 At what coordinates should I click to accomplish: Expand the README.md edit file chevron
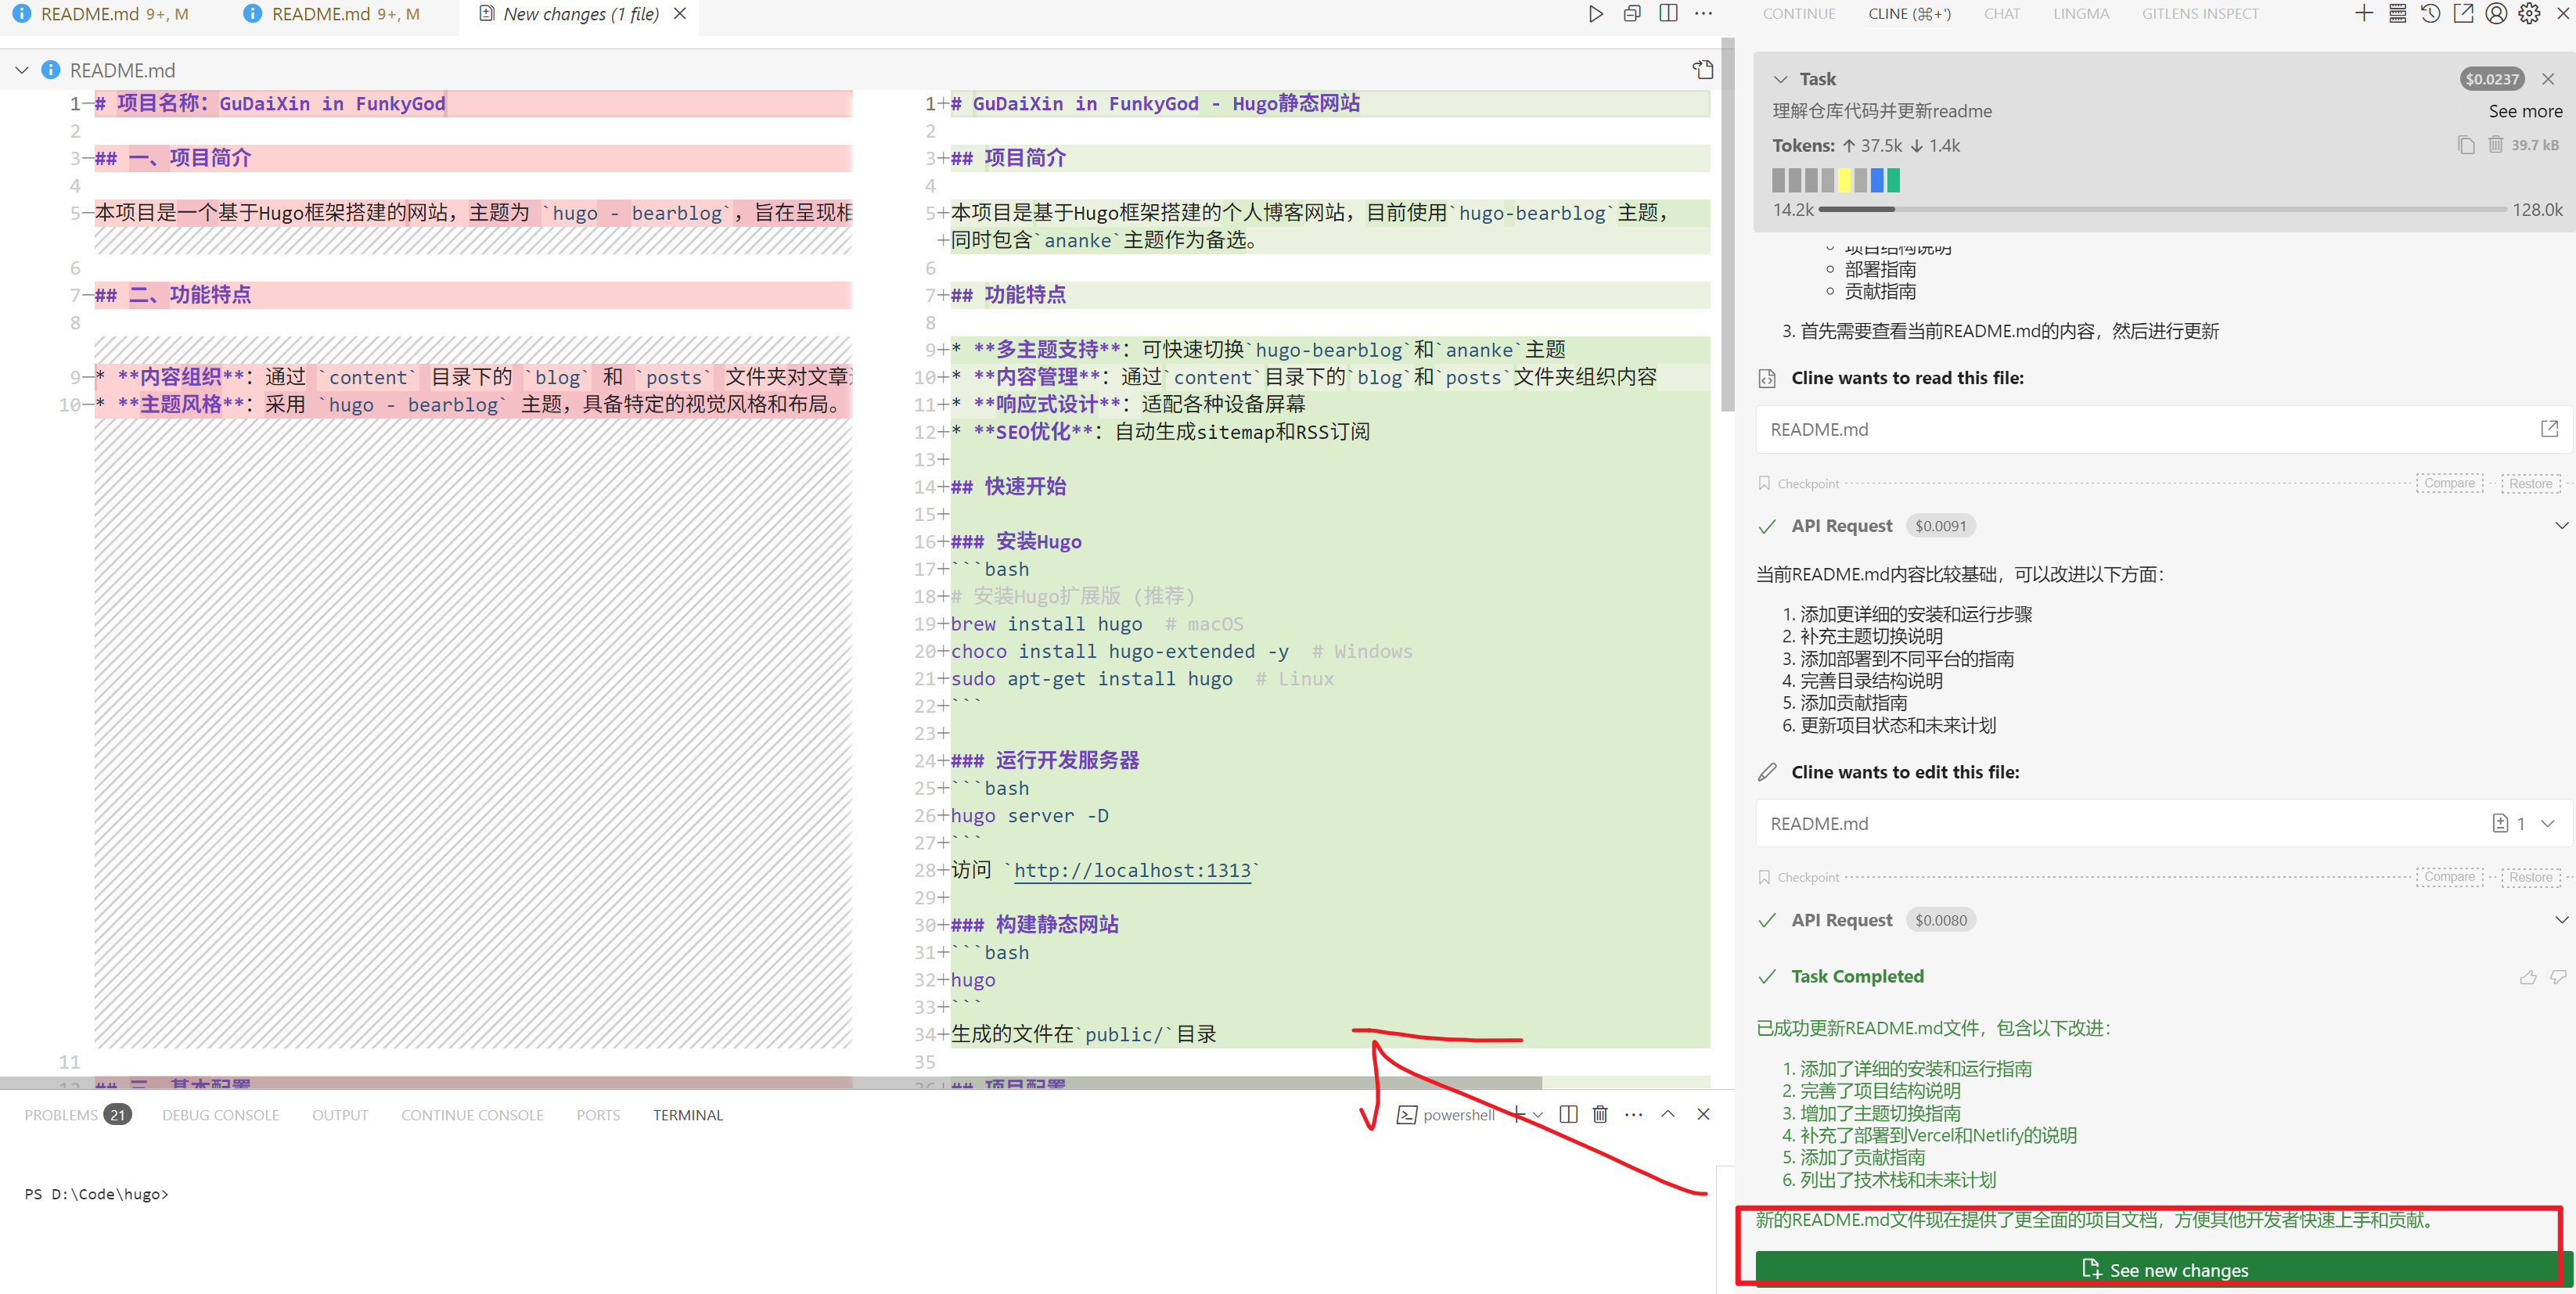(2547, 823)
